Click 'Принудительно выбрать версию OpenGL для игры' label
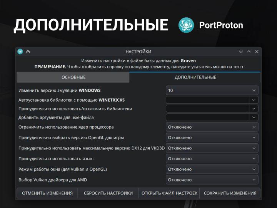The height and width of the screenshot is (208, 277). click(x=71, y=138)
